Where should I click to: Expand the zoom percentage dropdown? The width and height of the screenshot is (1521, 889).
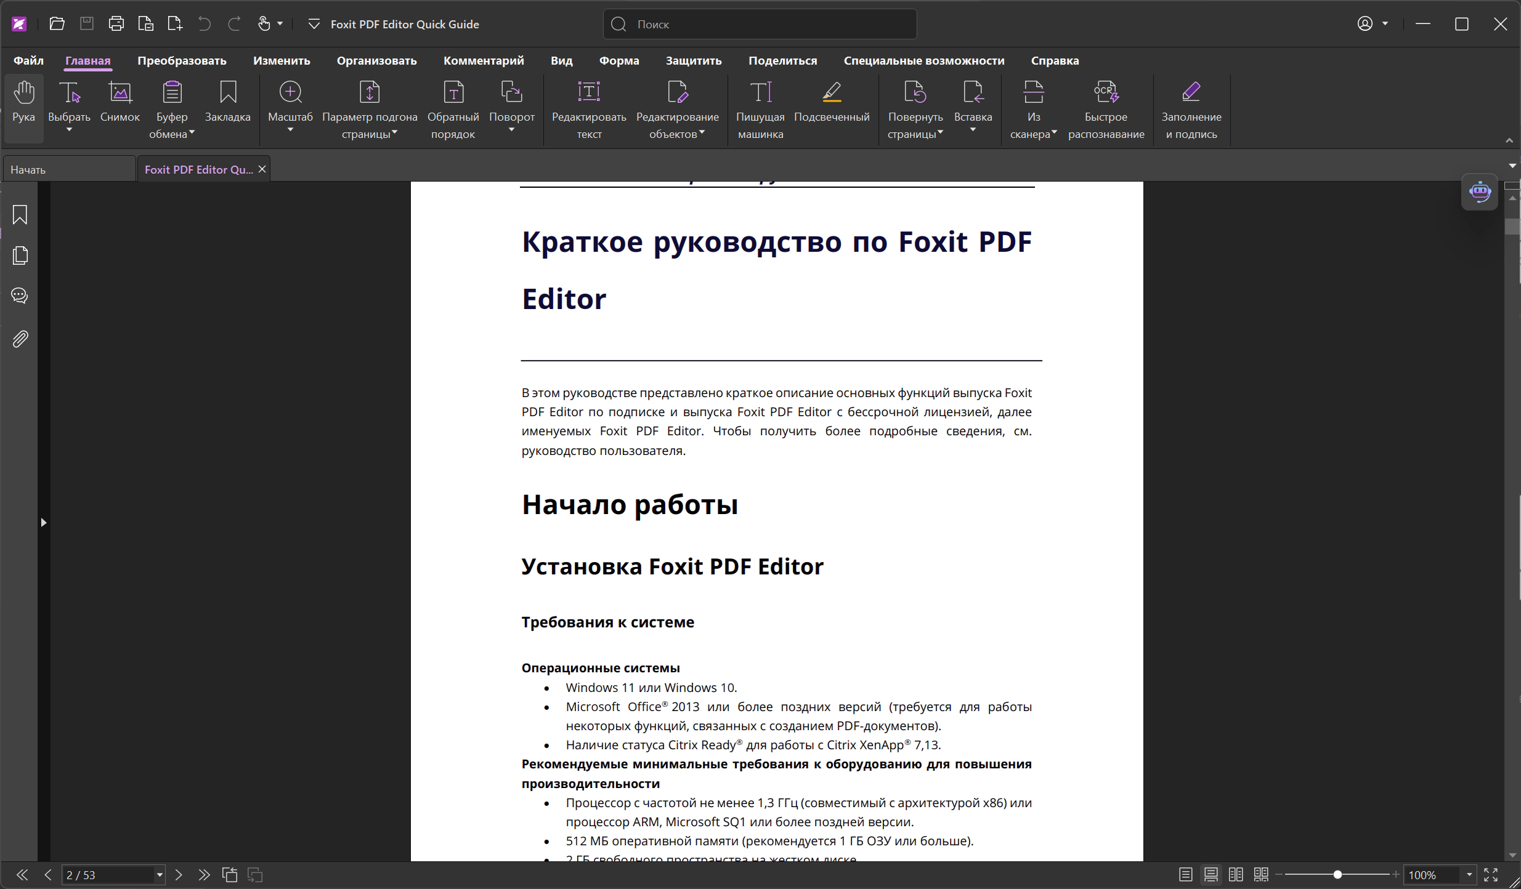1469,875
